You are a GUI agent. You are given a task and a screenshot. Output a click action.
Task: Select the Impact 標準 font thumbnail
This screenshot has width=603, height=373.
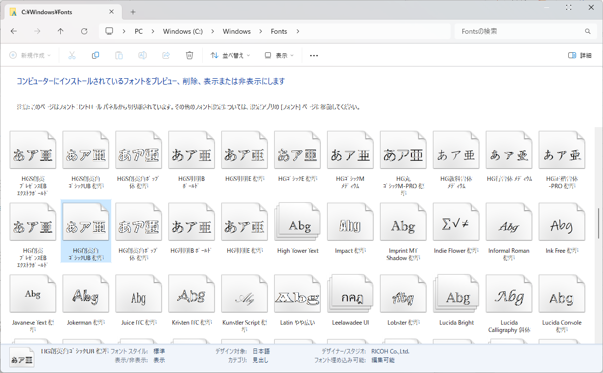point(350,226)
